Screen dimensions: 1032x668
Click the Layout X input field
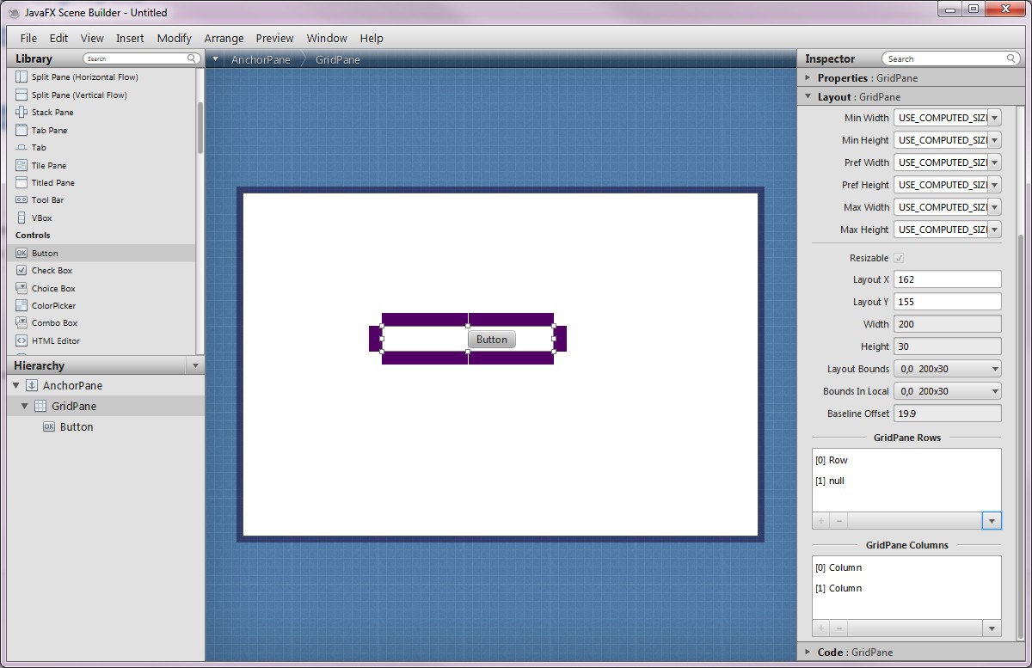[x=947, y=279]
